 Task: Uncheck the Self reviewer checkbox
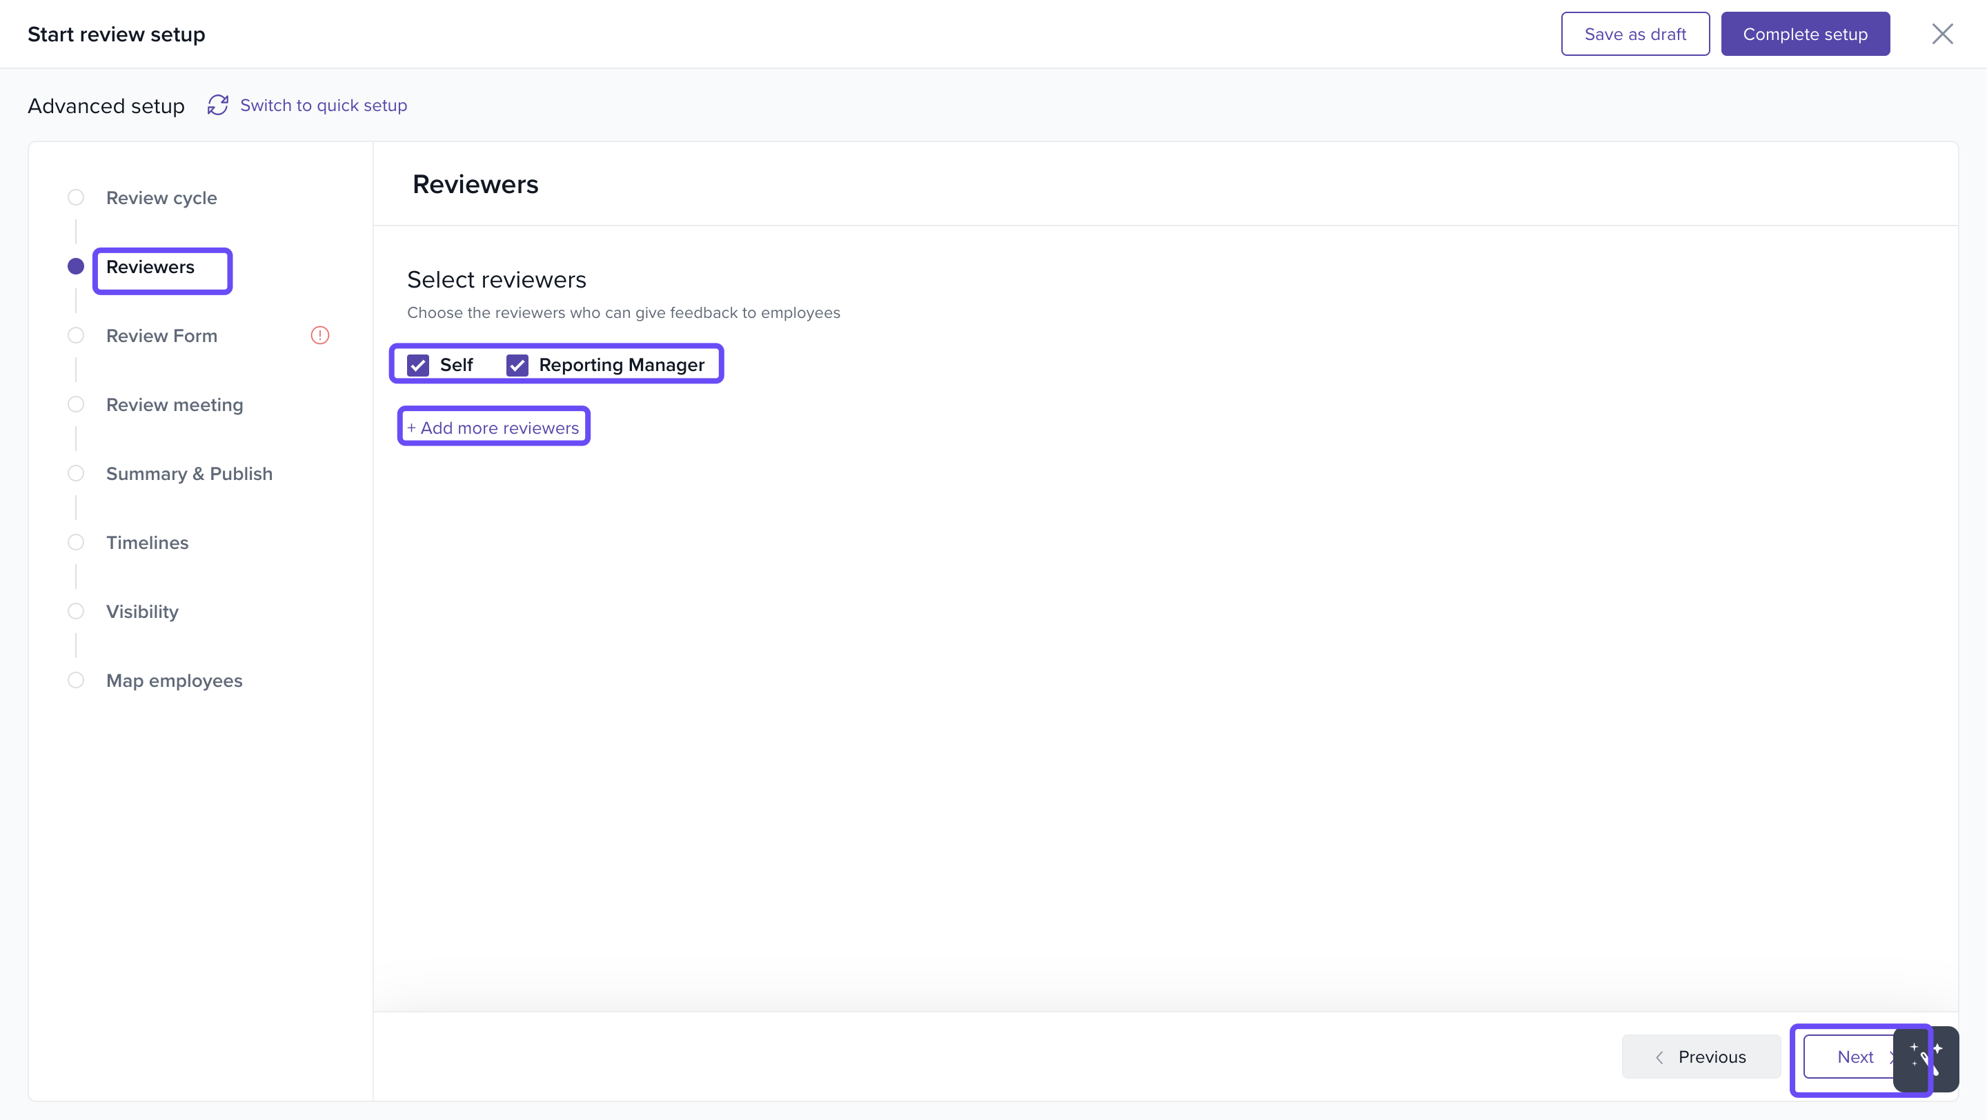pyautogui.click(x=418, y=365)
